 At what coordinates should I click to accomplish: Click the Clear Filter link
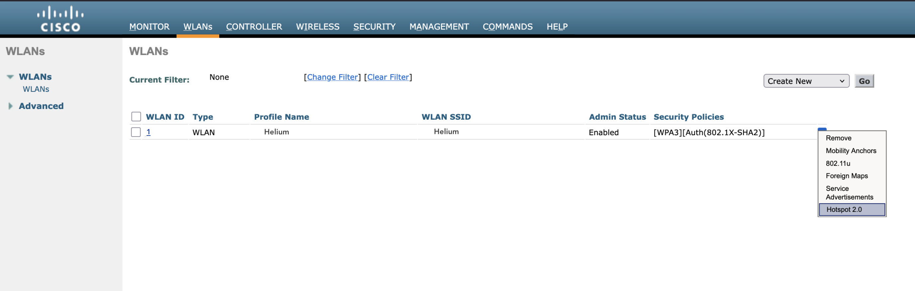[388, 77]
